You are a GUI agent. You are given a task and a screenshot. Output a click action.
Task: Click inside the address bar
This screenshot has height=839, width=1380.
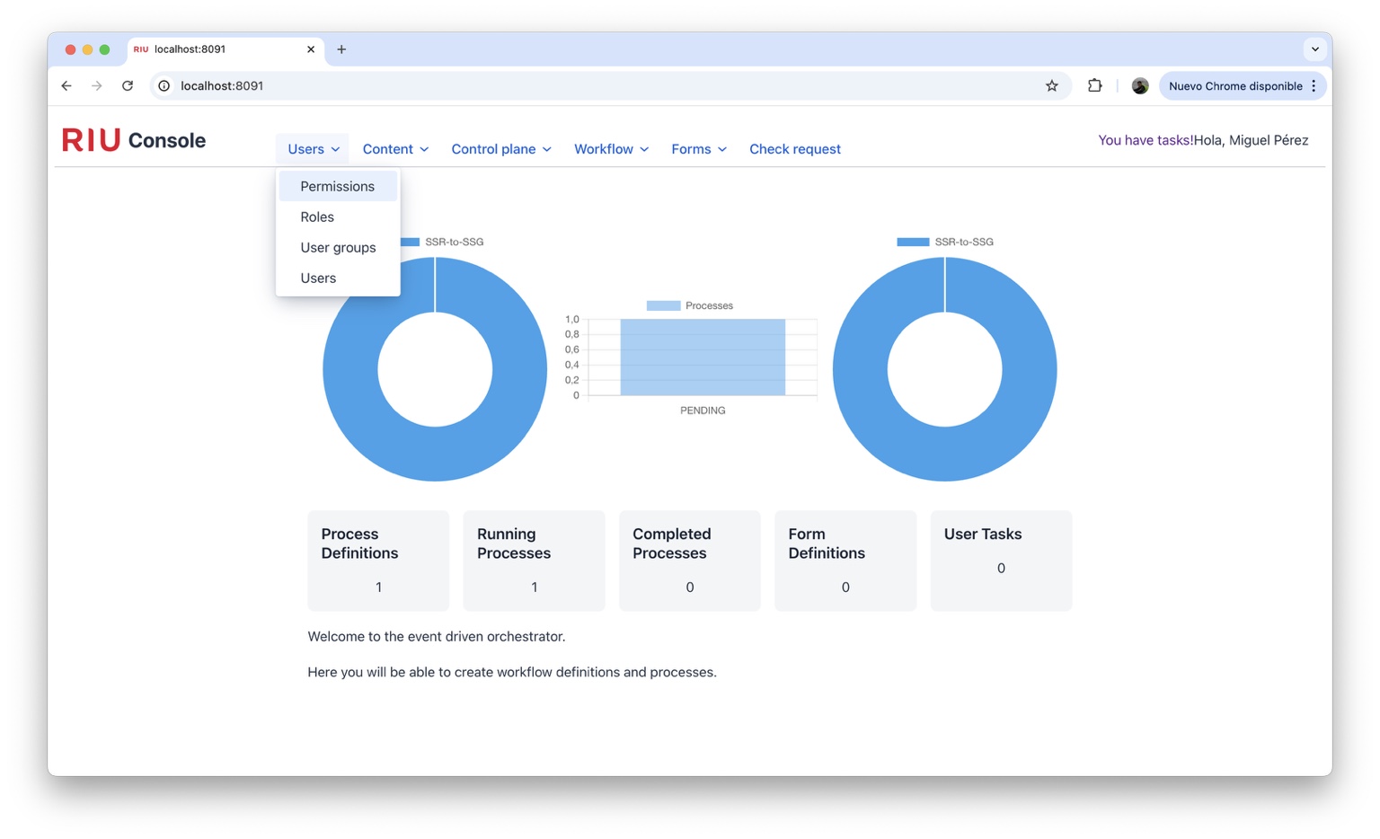[539, 85]
